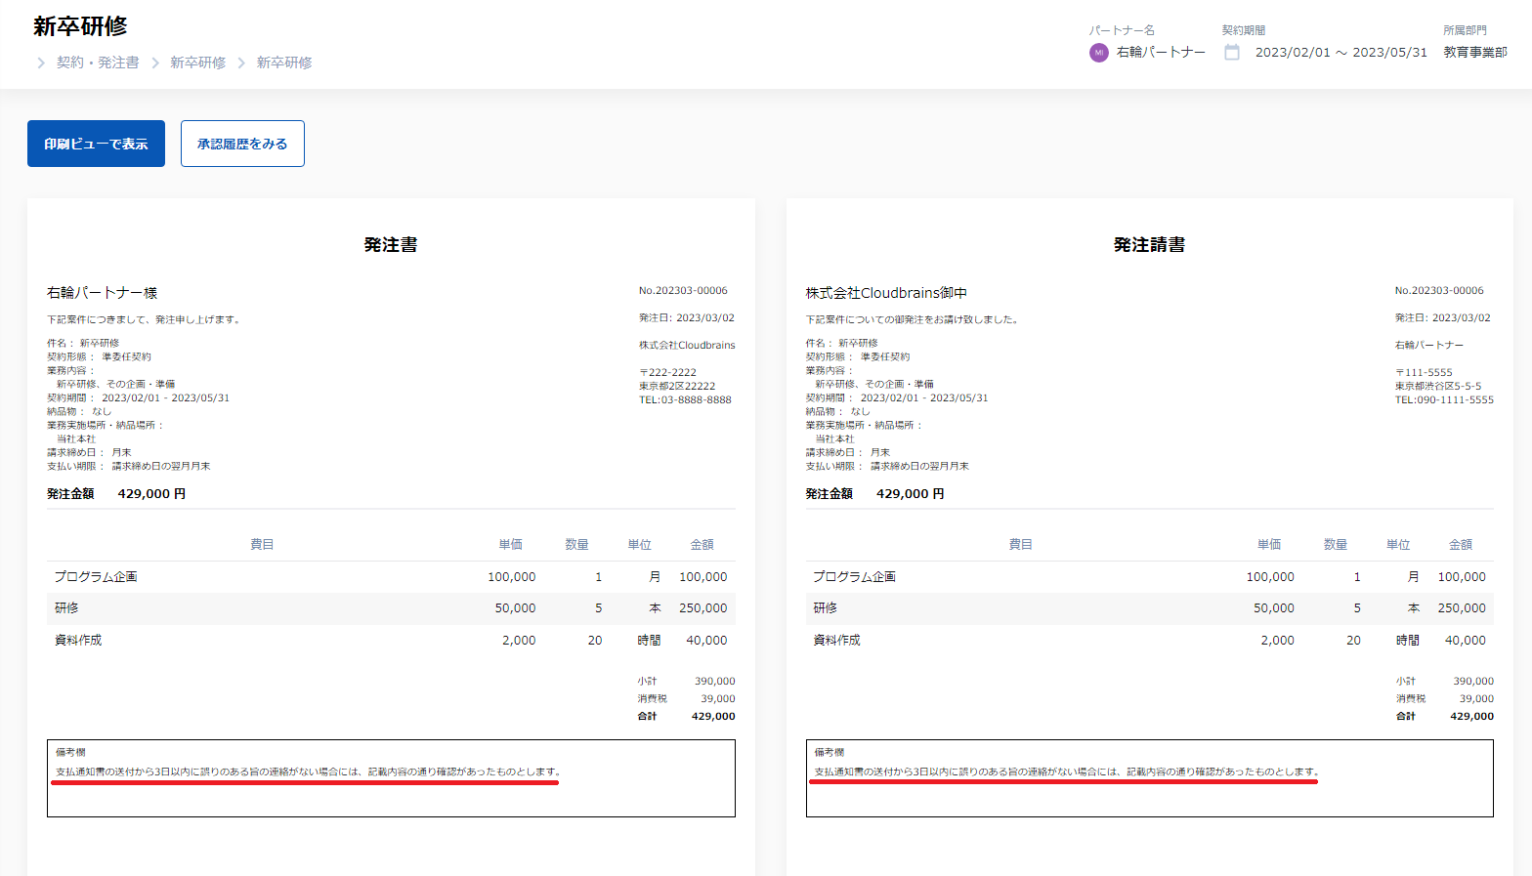Click 備考欄 remarks box in 発注請書
The width and height of the screenshot is (1532, 876).
point(1150,778)
